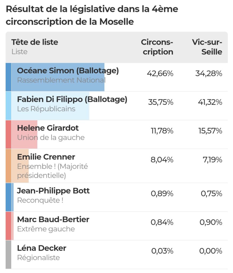233x273 pixels.
Task: Click the 41,32% Vic-sur-Seille score
Action: click(210, 102)
